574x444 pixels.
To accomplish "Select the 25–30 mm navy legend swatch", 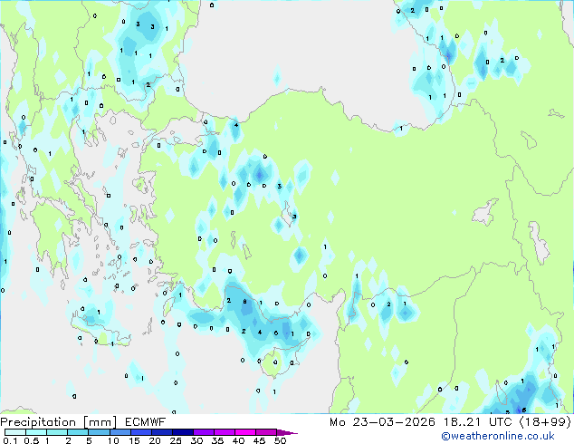I will click(x=183, y=432).
